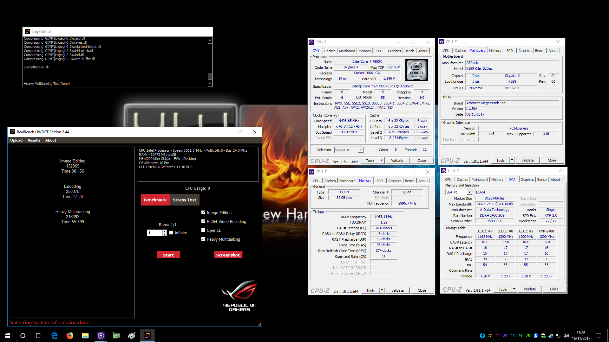This screenshot has height=342, width=609.
Task: Click the Runs count input field
Action: (155, 233)
